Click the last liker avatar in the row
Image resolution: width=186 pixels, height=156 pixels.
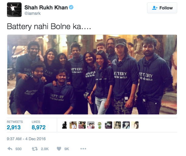pyautogui.click(x=135, y=125)
